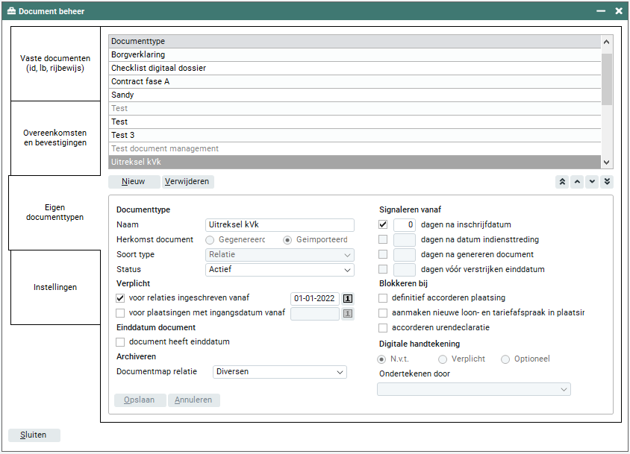Open the Status dropdown
This screenshot has height=454, width=630.
pos(279,270)
